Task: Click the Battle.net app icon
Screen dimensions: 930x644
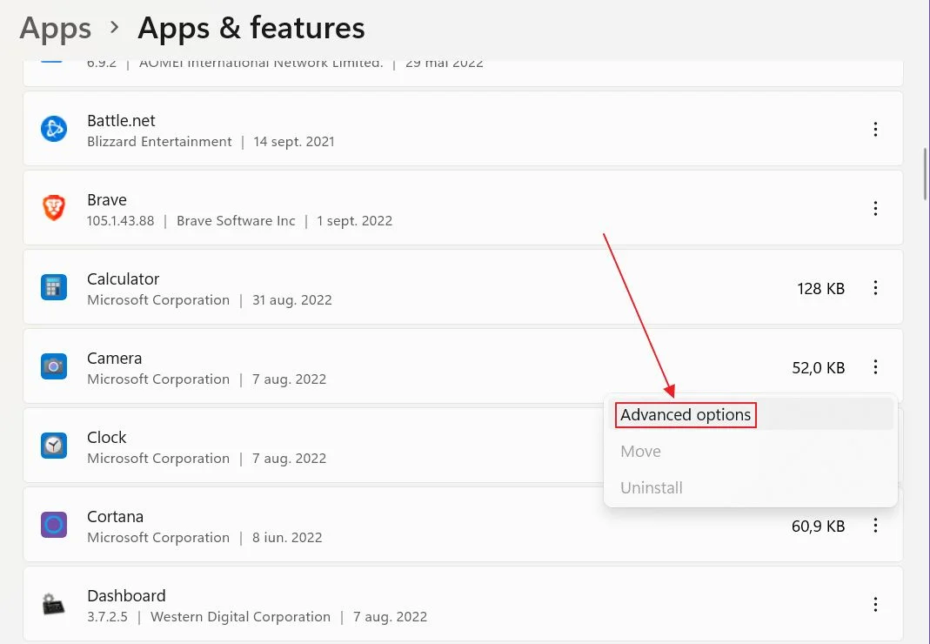Action: coord(53,129)
